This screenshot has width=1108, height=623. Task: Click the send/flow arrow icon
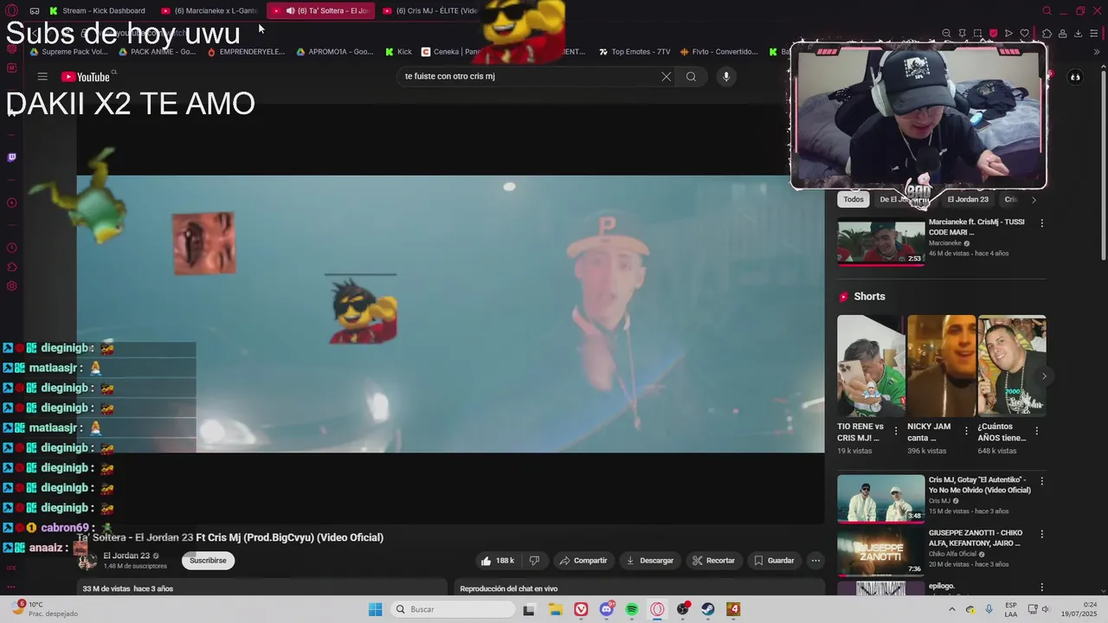click(x=1009, y=34)
